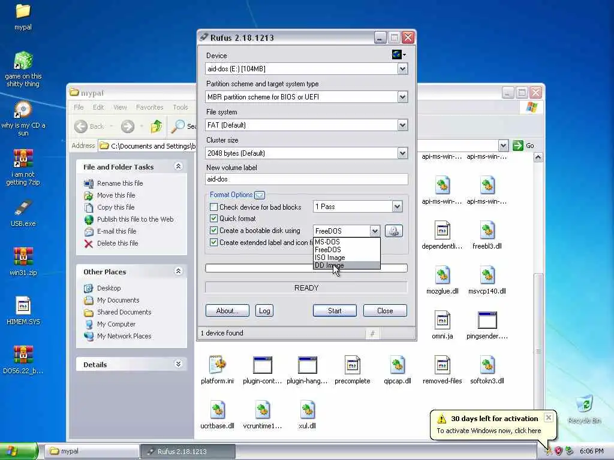
Task: Select vcruntime1 dll file in mypal
Action: click(262, 415)
